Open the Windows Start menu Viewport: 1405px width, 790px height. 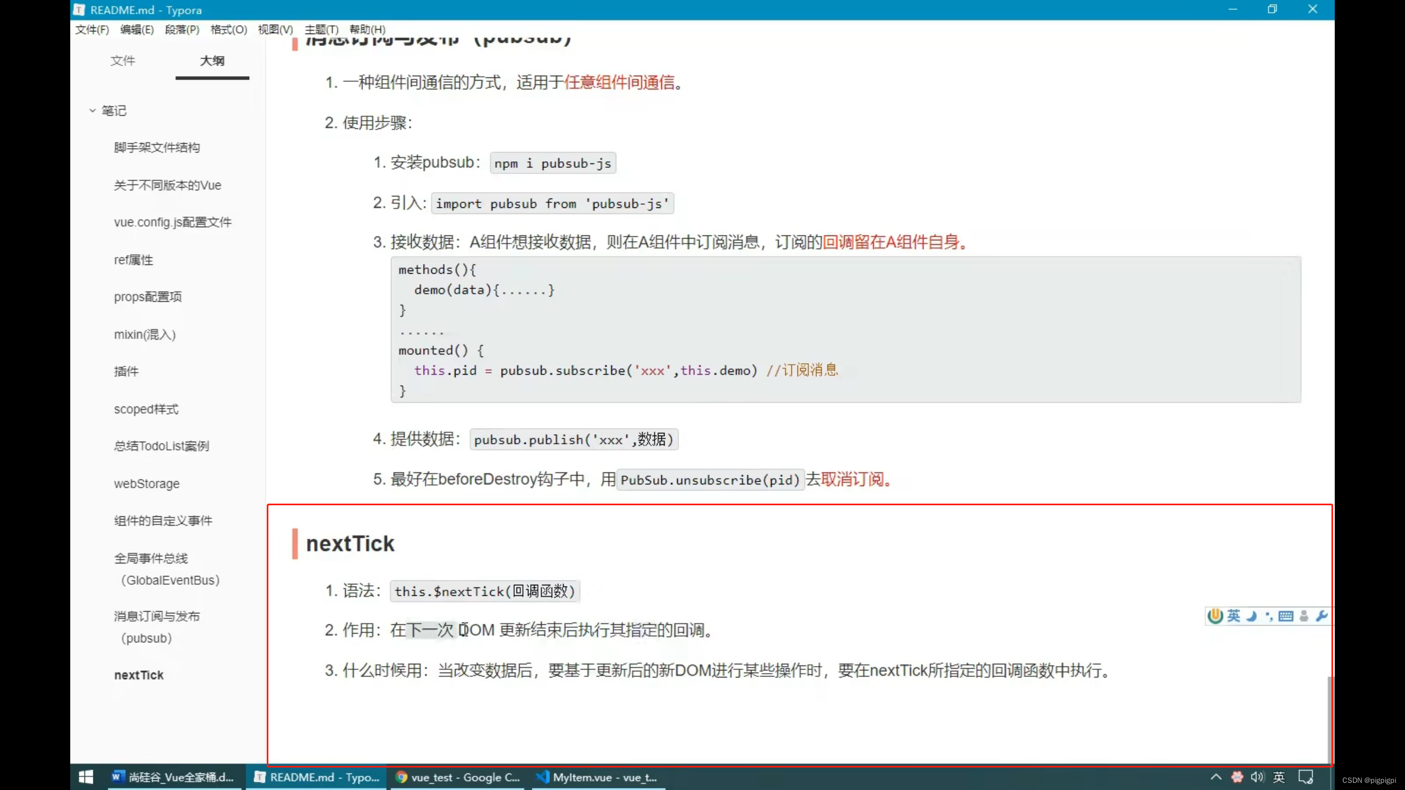(86, 777)
